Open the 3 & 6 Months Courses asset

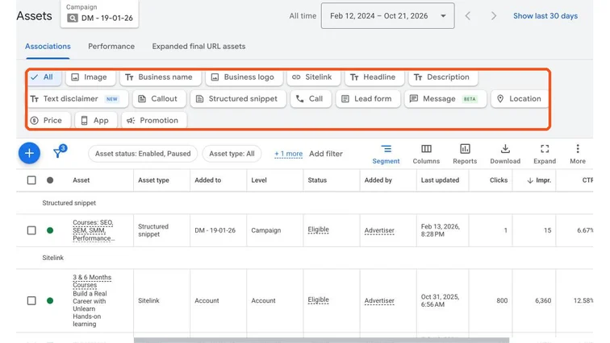pos(92,281)
